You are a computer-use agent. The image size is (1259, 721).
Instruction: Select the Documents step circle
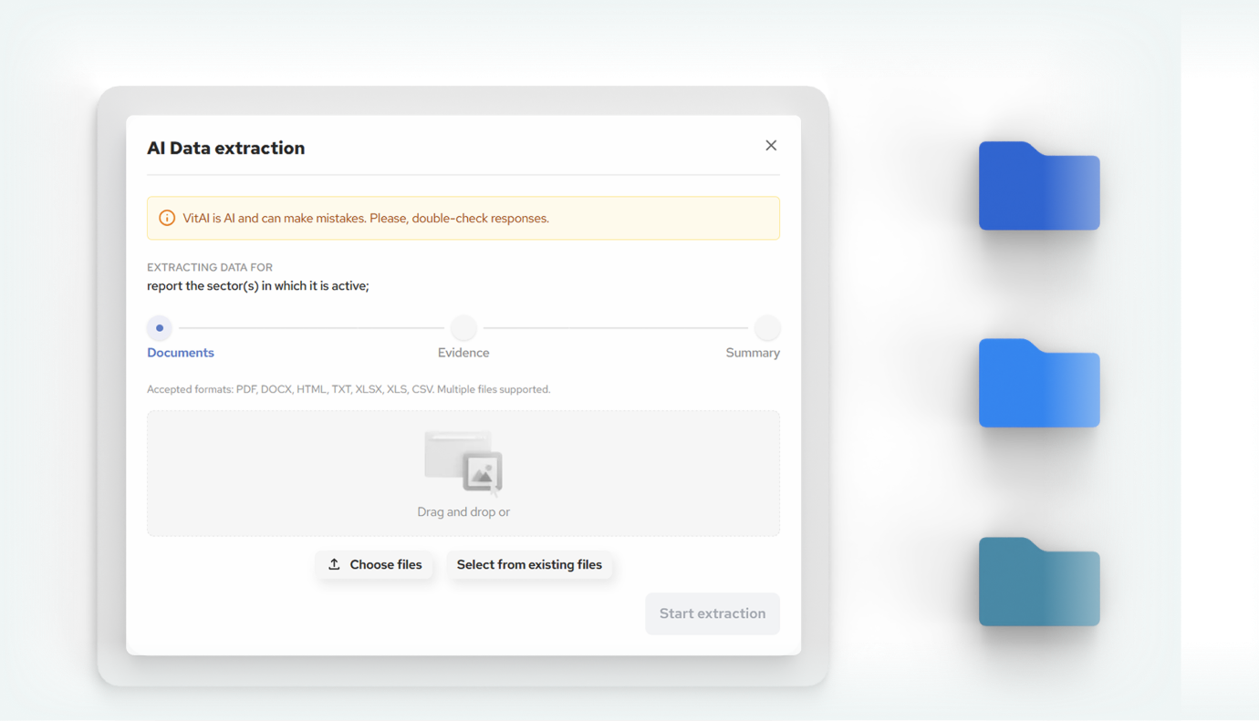coord(160,328)
